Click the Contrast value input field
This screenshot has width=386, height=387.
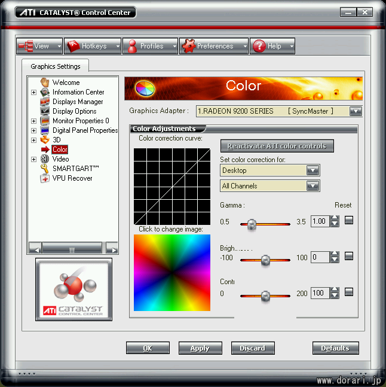(x=320, y=293)
